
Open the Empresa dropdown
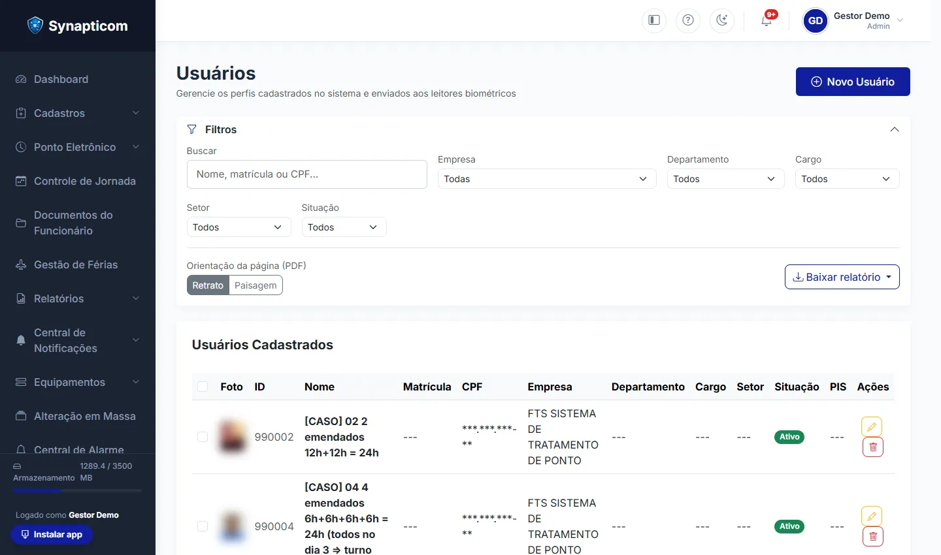click(x=547, y=179)
